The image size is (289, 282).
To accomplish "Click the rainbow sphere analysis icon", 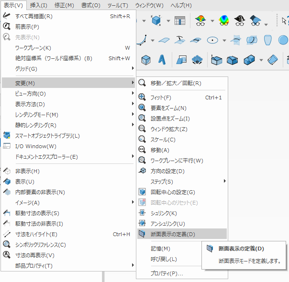I will pos(224,21).
